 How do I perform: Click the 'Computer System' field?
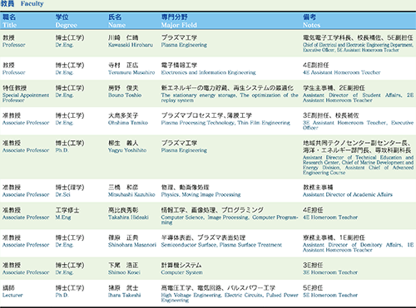coord(181,272)
